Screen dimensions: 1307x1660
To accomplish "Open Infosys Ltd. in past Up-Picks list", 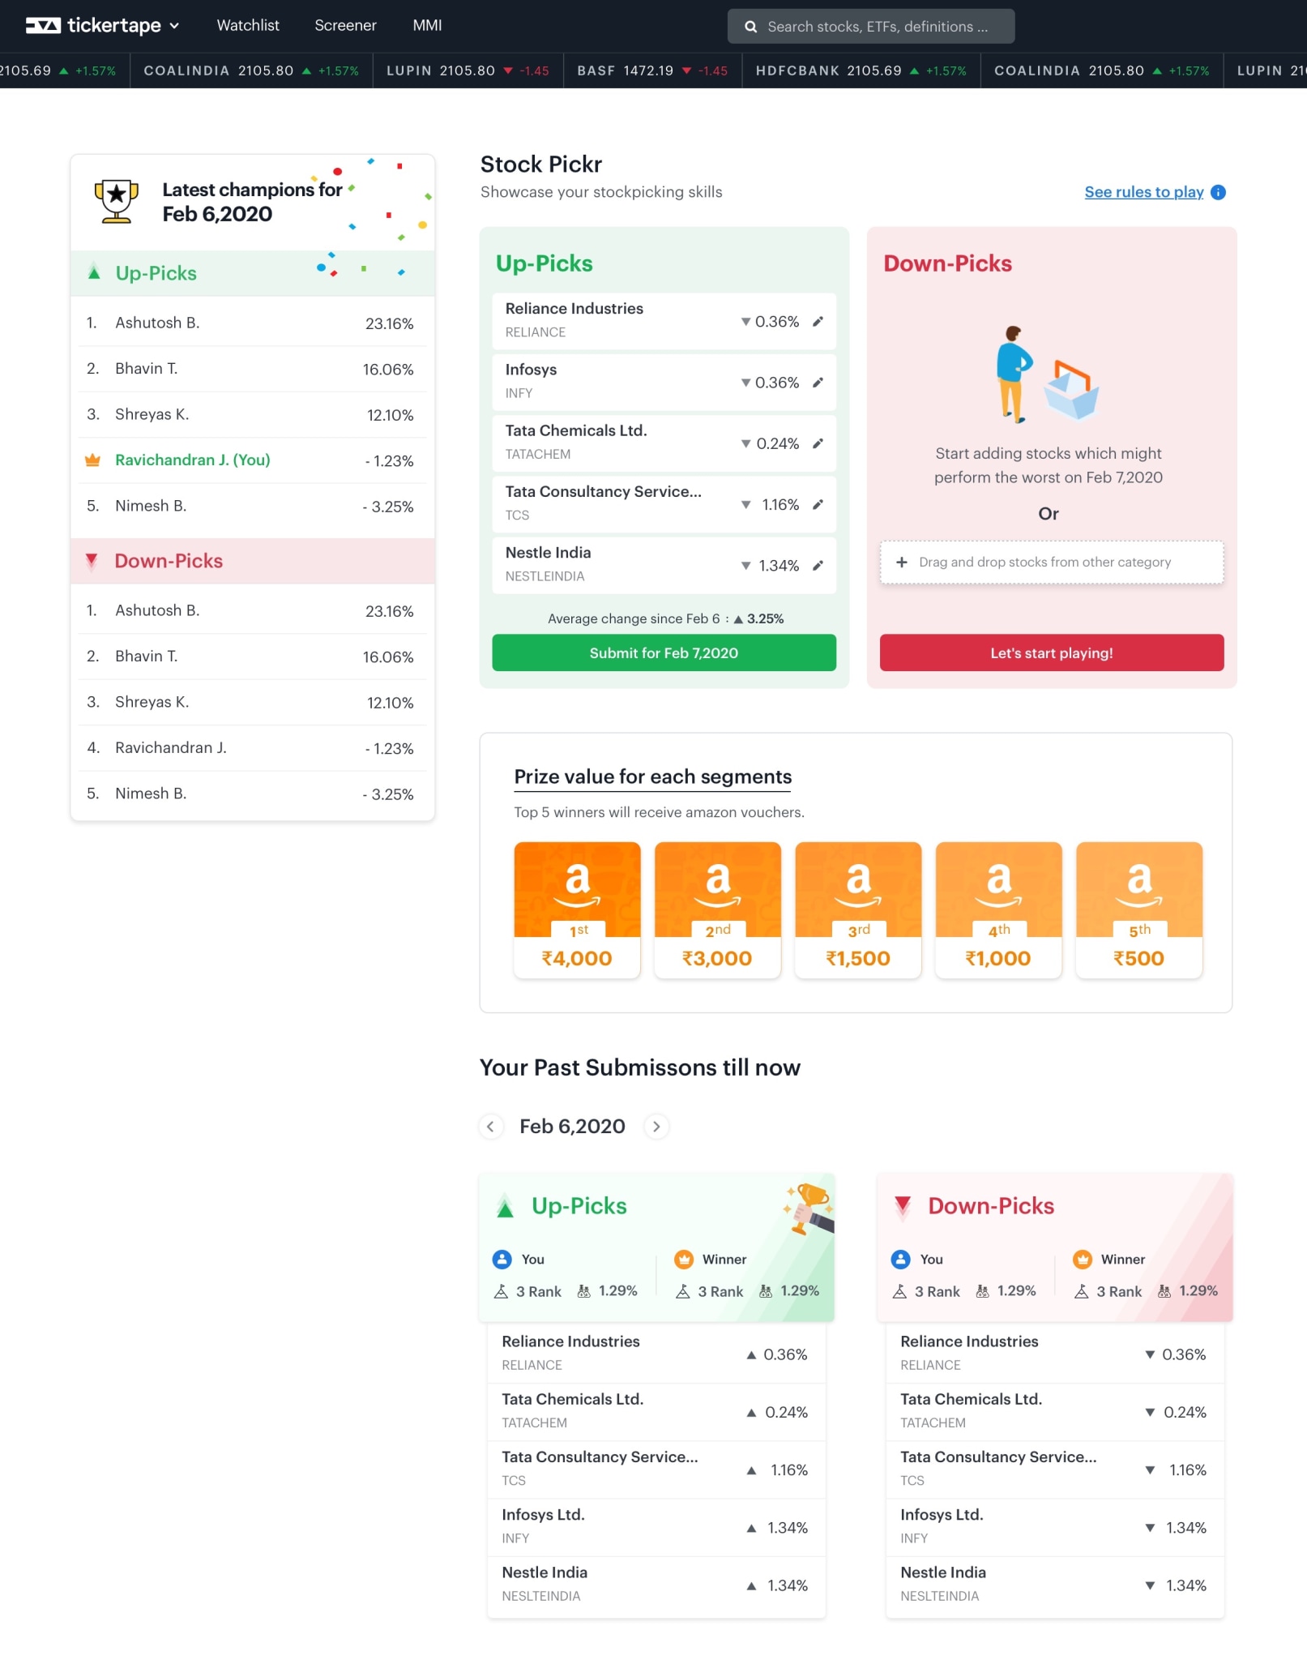I will pos(656,1526).
